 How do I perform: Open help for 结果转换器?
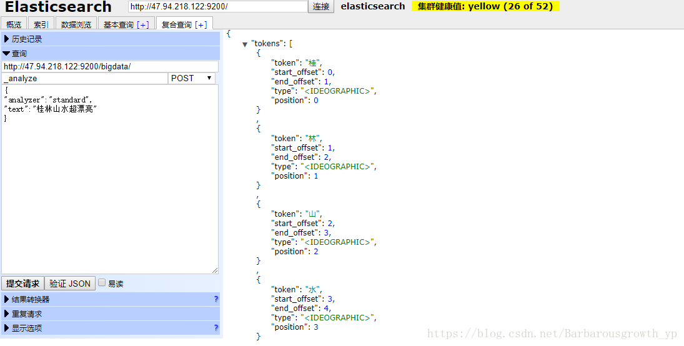click(216, 299)
